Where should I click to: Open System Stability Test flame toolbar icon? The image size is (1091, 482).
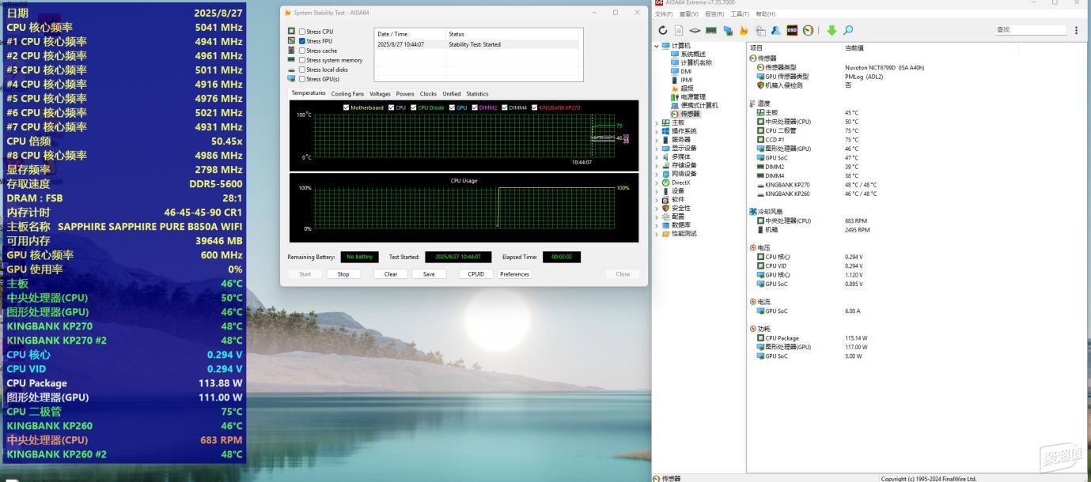point(743,30)
